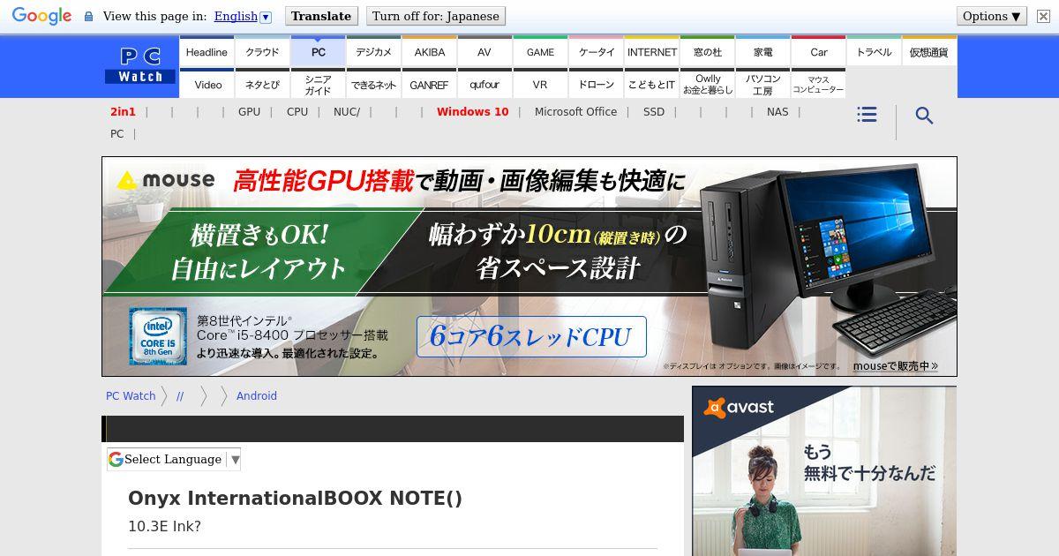Click the NAS topic link
Viewport: 1059px width, 556px height.
[777, 112]
